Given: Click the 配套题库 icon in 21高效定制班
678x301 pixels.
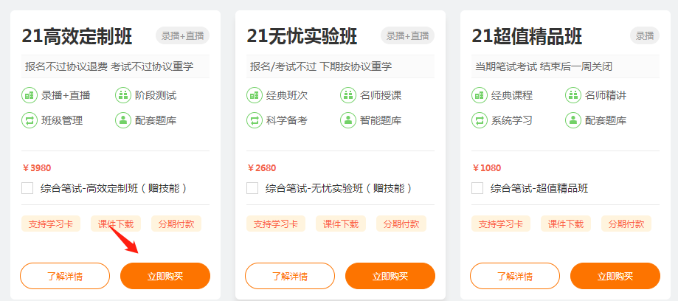Looking at the screenshot, I should pos(123,120).
